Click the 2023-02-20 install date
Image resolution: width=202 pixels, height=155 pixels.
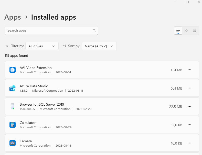(83, 109)
